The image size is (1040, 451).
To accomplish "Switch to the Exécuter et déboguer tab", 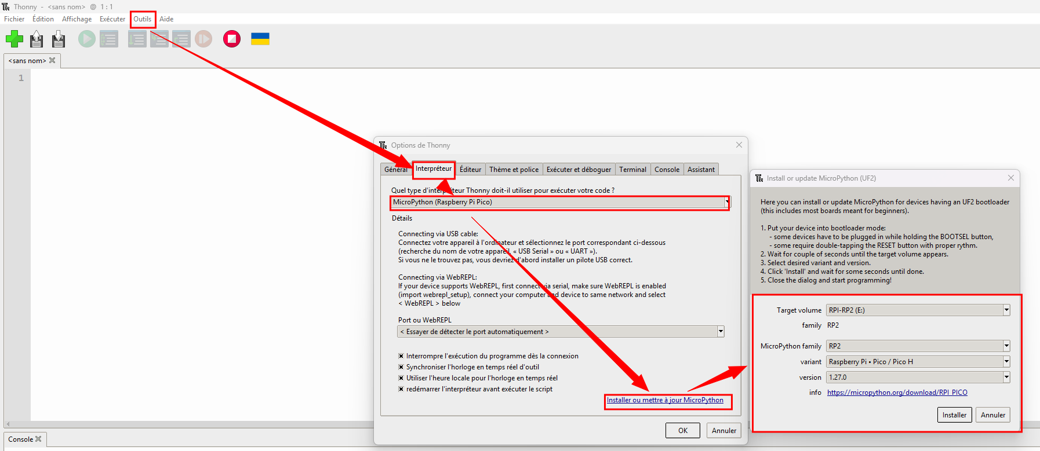I will click(579, 170).
